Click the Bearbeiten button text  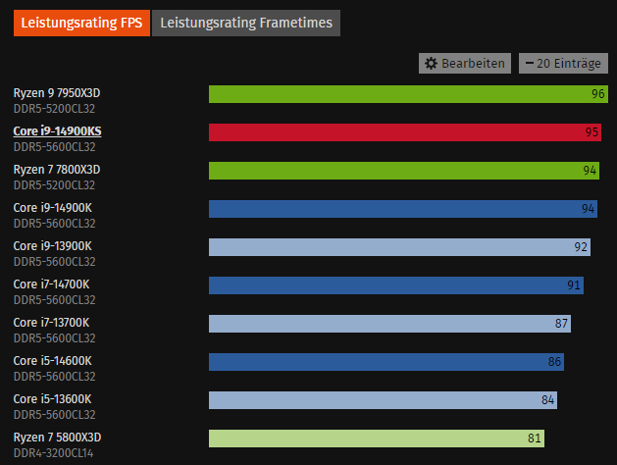473,64
